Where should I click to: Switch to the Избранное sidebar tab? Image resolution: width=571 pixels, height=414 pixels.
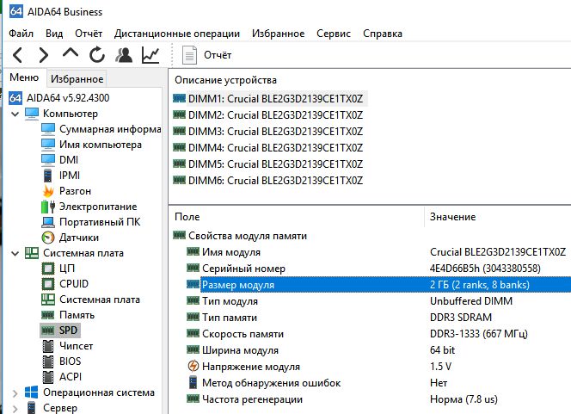click(x=77, y=78)
